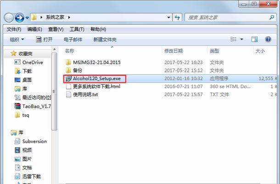Click the refresh icon beside address bar
The height and width of the screenshot is (184, 280).
[x=177, y=17]
